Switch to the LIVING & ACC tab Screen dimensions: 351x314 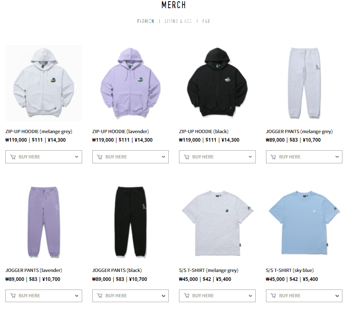click(178, 21)
